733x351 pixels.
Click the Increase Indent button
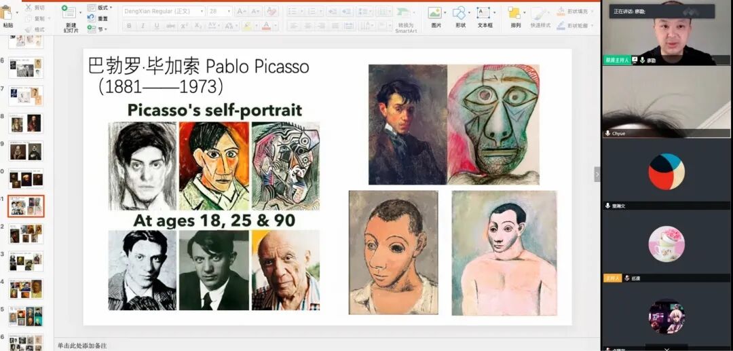(x=346, y=12)
